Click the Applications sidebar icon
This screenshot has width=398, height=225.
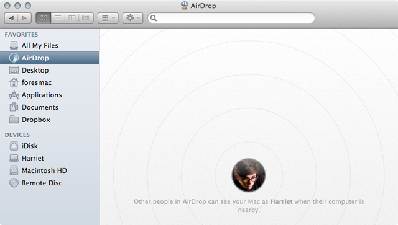(x=14, y=95)
